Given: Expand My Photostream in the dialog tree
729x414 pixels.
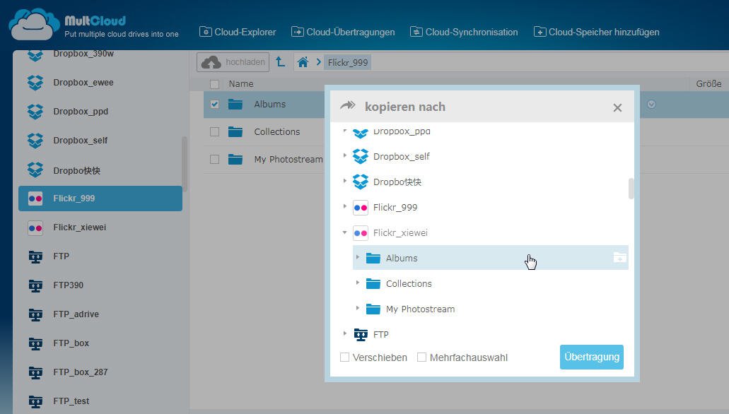Looking at the screenshot, I should [x=358, y=308].
